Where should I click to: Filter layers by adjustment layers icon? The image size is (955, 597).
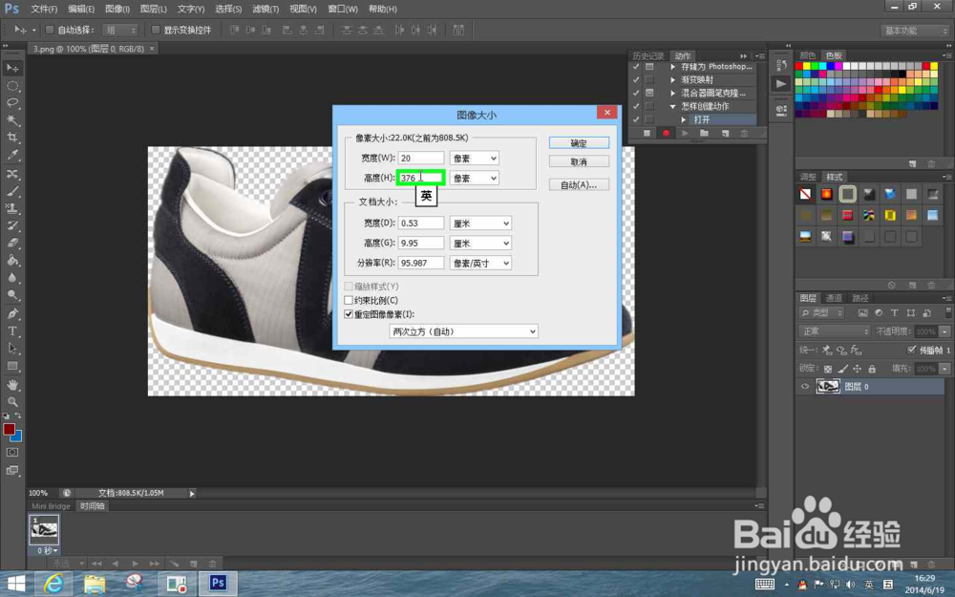pos(879,312)
